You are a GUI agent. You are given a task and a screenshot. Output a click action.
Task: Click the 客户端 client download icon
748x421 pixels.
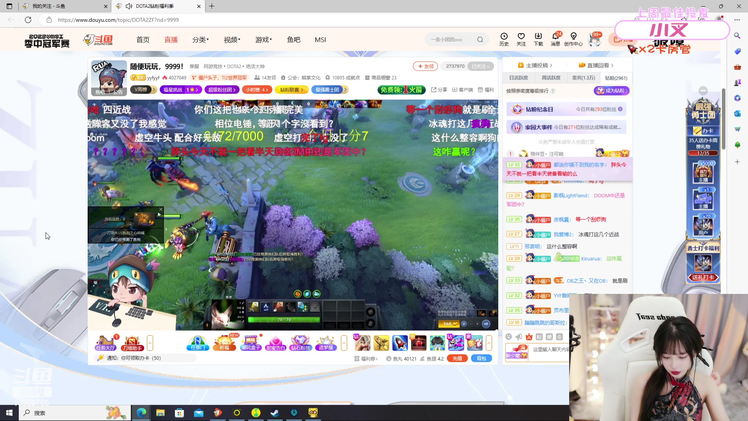click(462, 90)
